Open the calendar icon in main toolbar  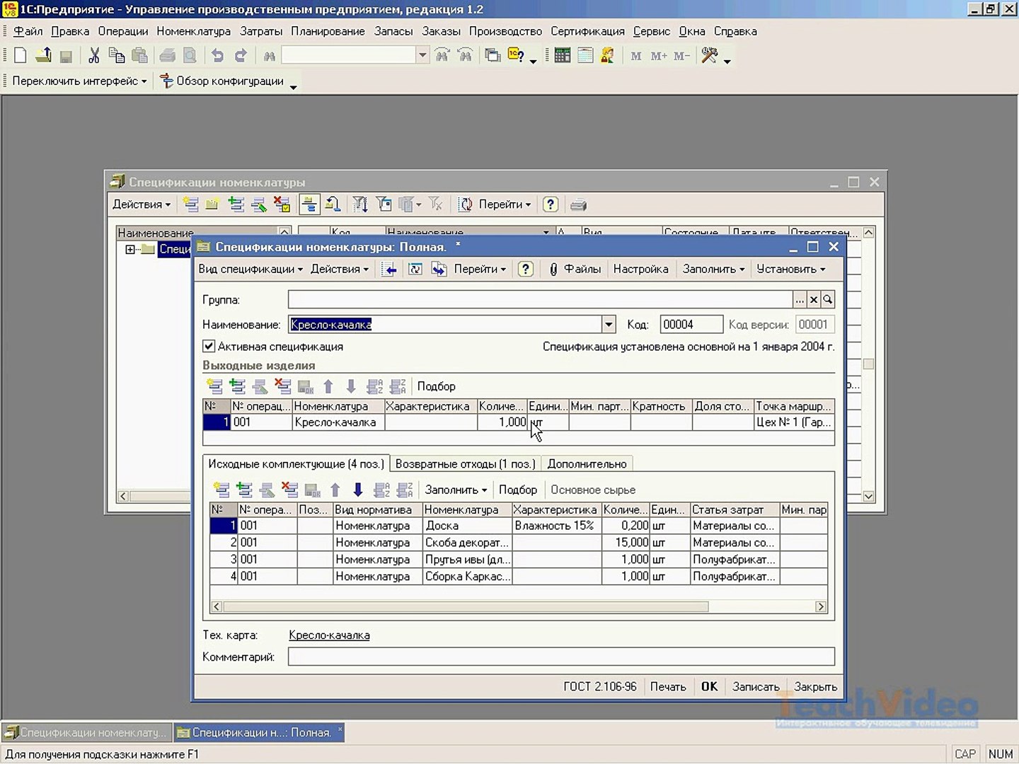(585, 55)
